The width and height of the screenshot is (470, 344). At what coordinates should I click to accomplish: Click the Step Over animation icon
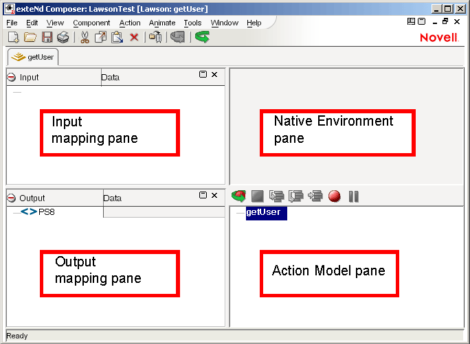(x=296, y=196)
